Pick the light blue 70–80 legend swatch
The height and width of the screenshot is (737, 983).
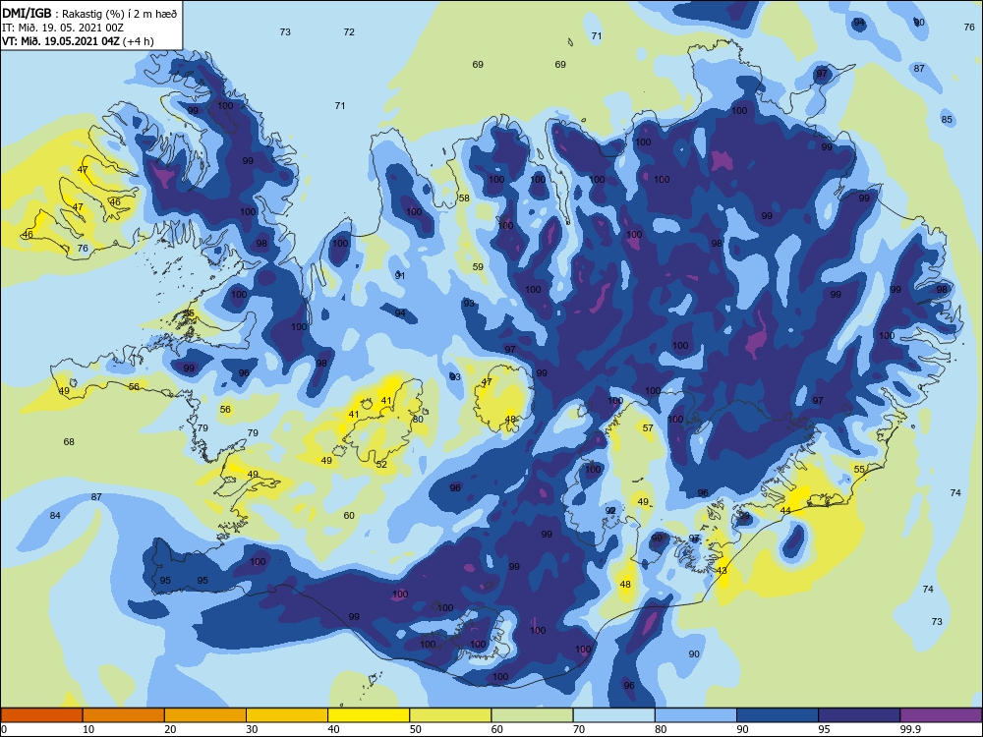click(613, 715)
